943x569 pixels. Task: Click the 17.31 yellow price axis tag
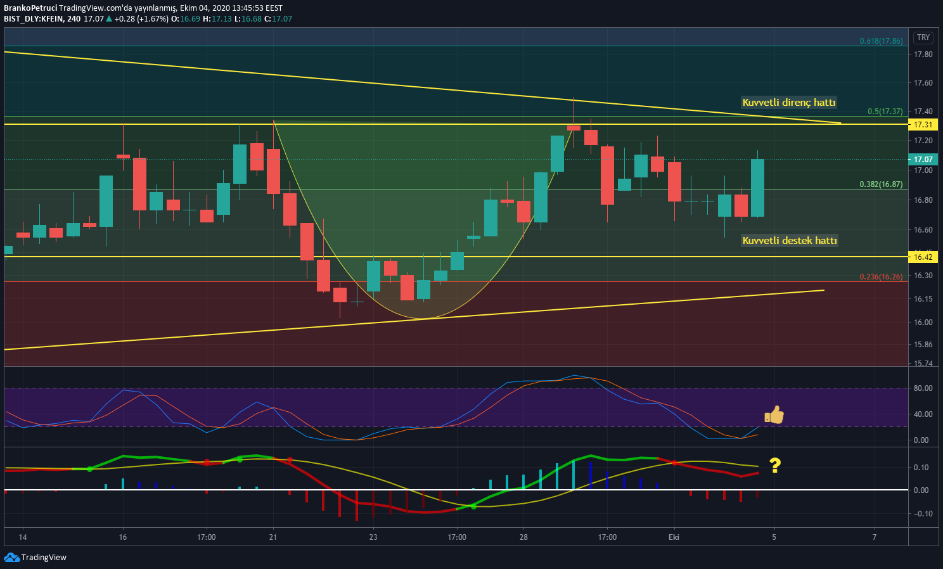[x=923, y=124]
